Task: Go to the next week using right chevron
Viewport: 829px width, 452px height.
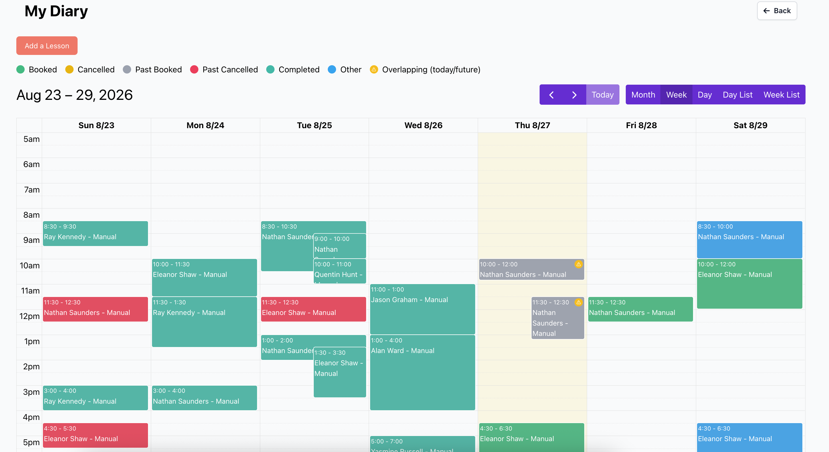Action: coord(575,95)
